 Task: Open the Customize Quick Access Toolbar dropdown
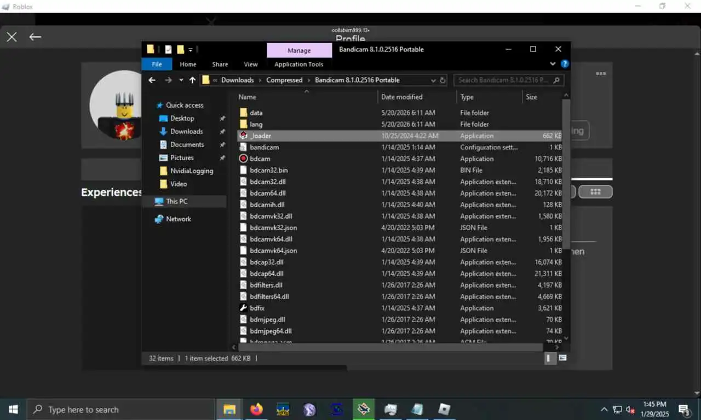coord(191,50)
